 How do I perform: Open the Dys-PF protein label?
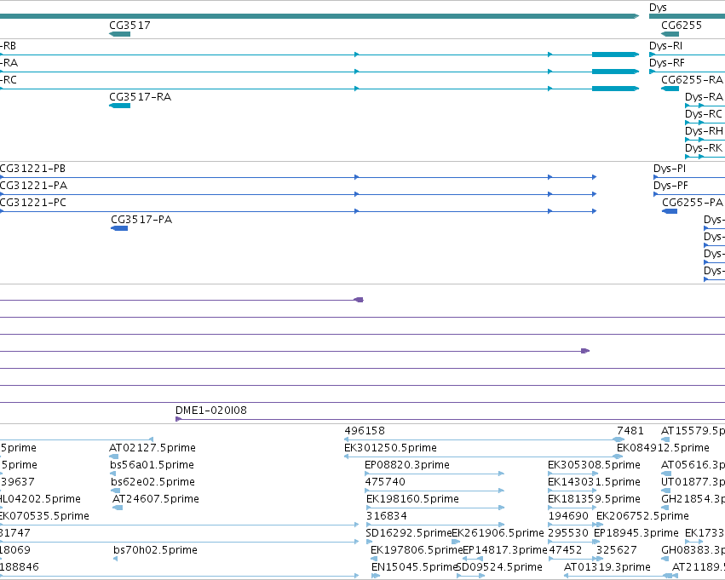(670, 186)
